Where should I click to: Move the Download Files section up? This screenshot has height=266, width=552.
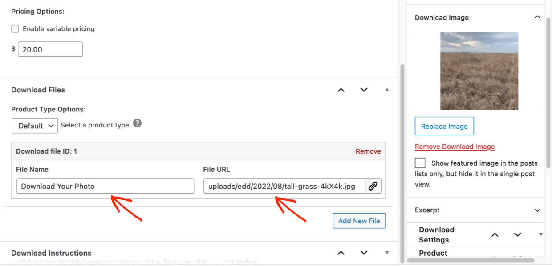pos(341,90)
